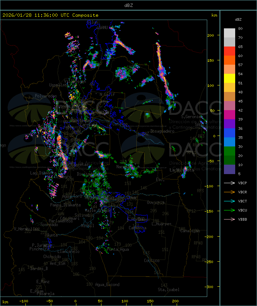
Task: Click the E_Manz place label on the map
Action: pos(43,282)
